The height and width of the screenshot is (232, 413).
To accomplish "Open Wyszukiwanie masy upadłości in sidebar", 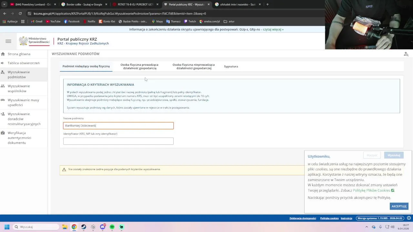I will [23, 102].
